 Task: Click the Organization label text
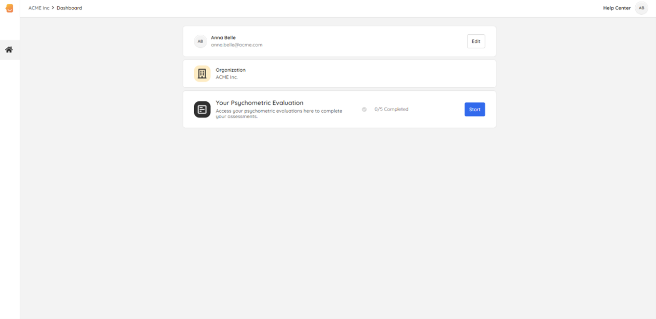(231, 70)
